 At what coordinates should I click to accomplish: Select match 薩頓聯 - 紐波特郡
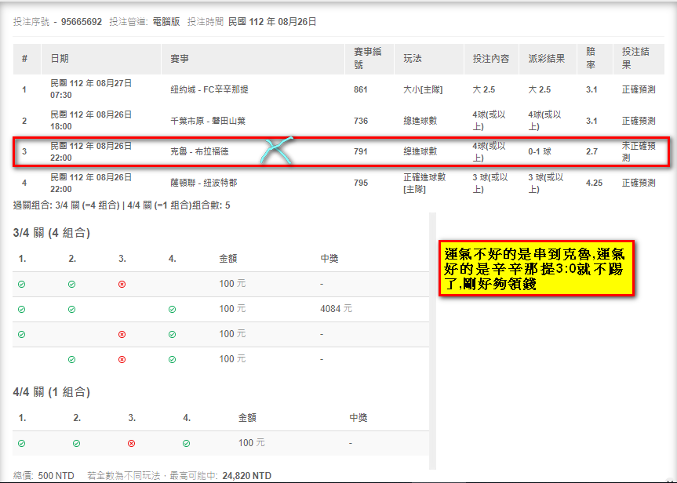point(204,183)
